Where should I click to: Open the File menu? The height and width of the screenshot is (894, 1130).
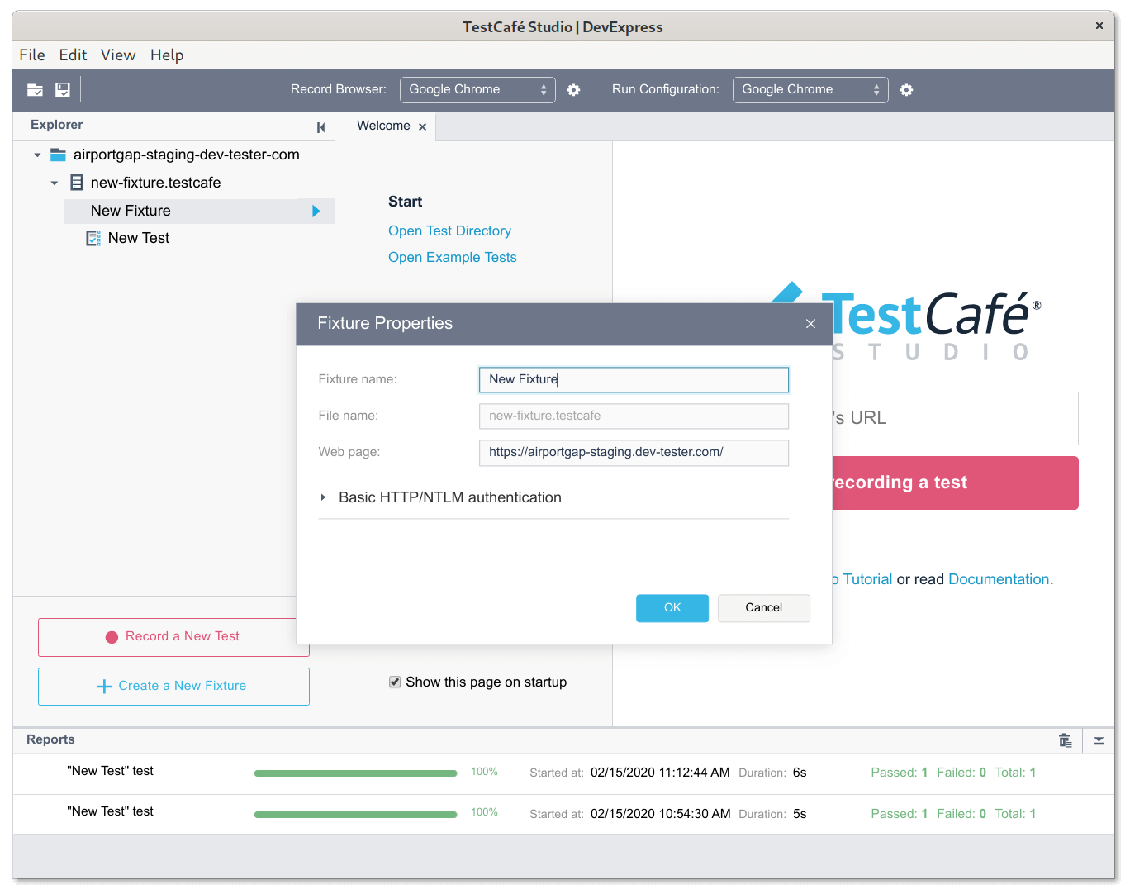click(x=32, y=55)
